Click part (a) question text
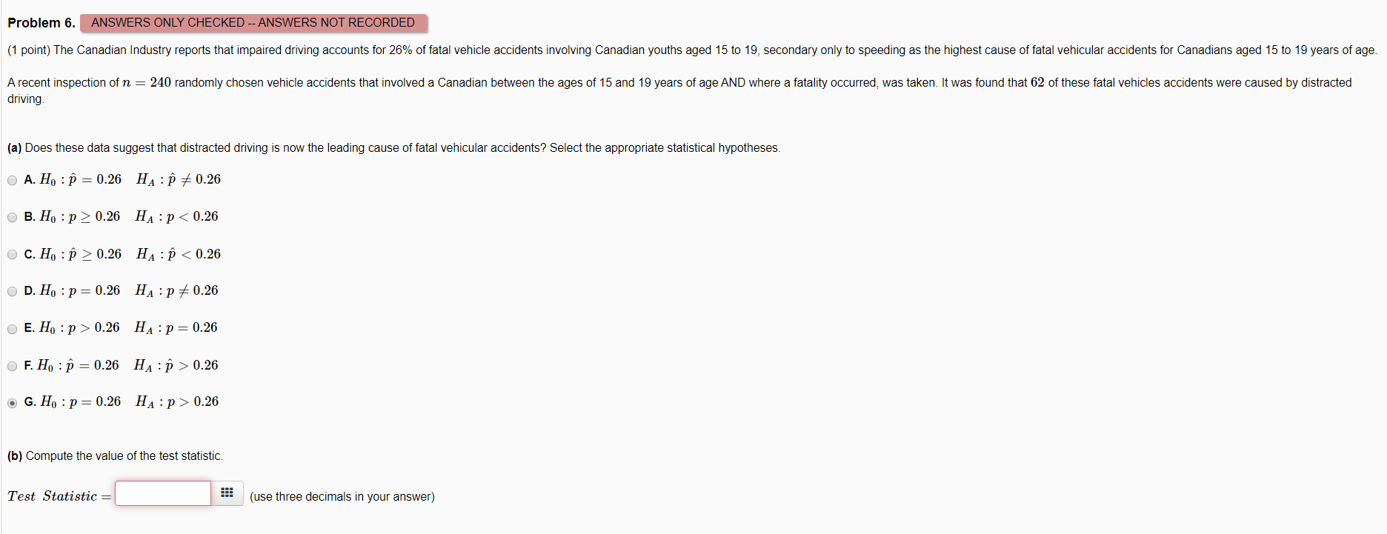 (x=393, y=147)
